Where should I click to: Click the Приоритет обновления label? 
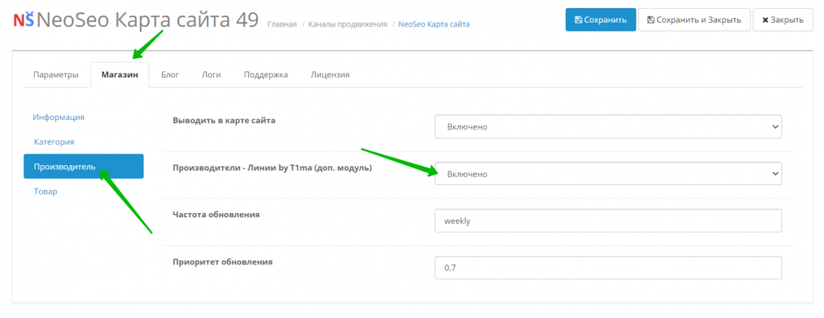[222, 262]
